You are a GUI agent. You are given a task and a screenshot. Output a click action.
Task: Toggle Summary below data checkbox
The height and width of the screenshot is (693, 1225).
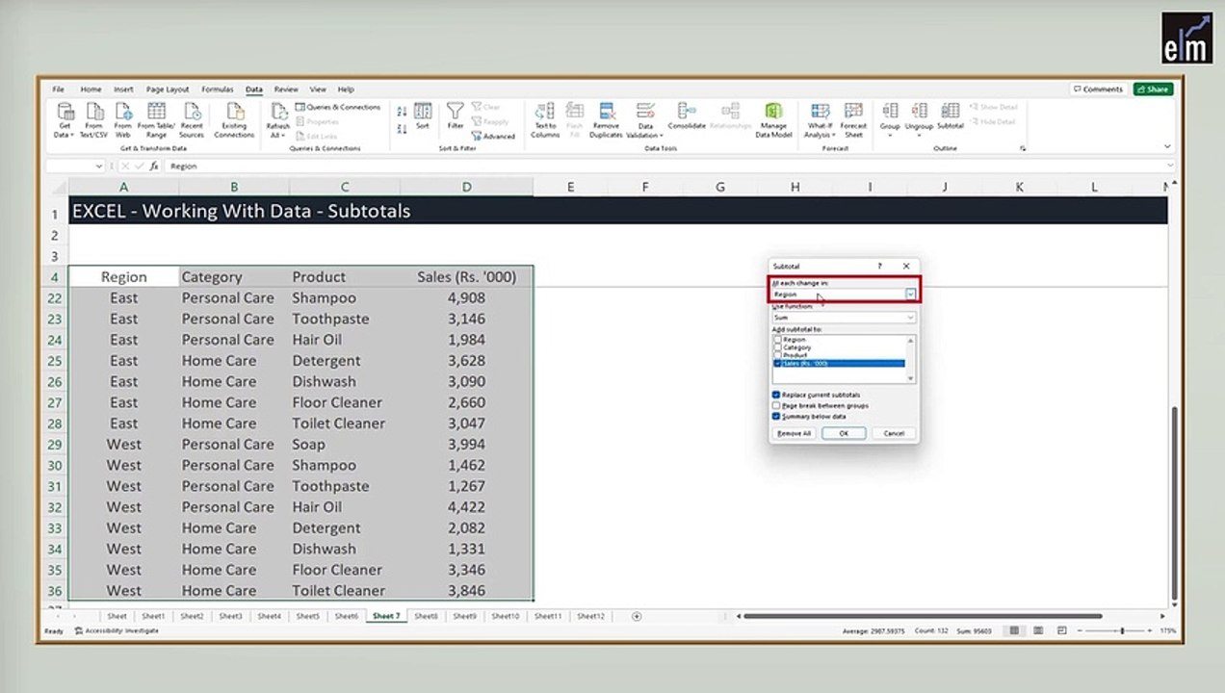pyautogui.click(x=776, y=416)
